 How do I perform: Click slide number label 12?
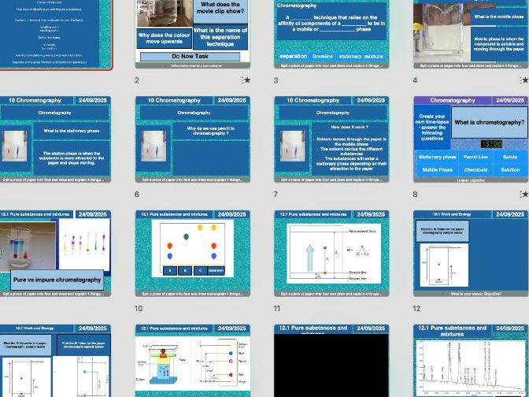click(416, 308)
